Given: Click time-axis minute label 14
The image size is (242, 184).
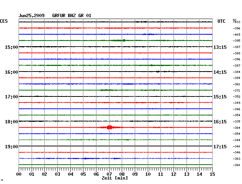Looking at the screenshot, I should (199, 174).
